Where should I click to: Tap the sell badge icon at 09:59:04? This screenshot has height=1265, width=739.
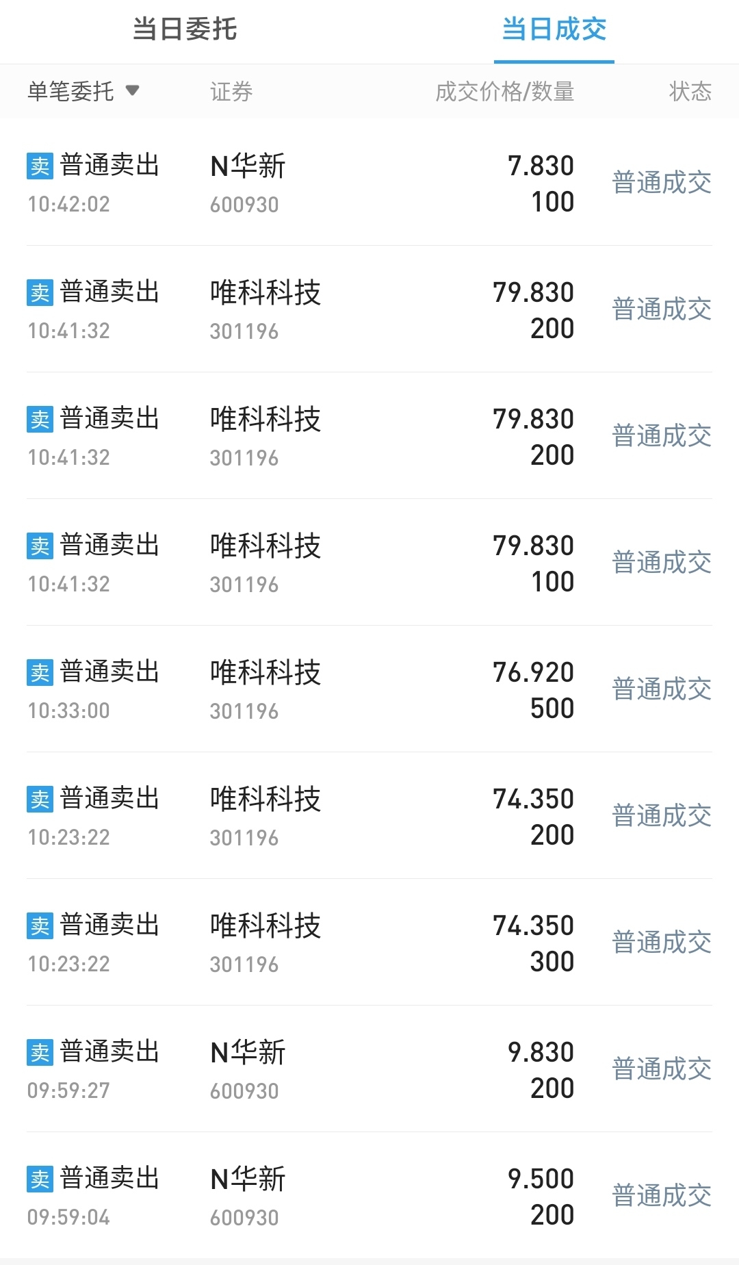(x=40, y=1179)
